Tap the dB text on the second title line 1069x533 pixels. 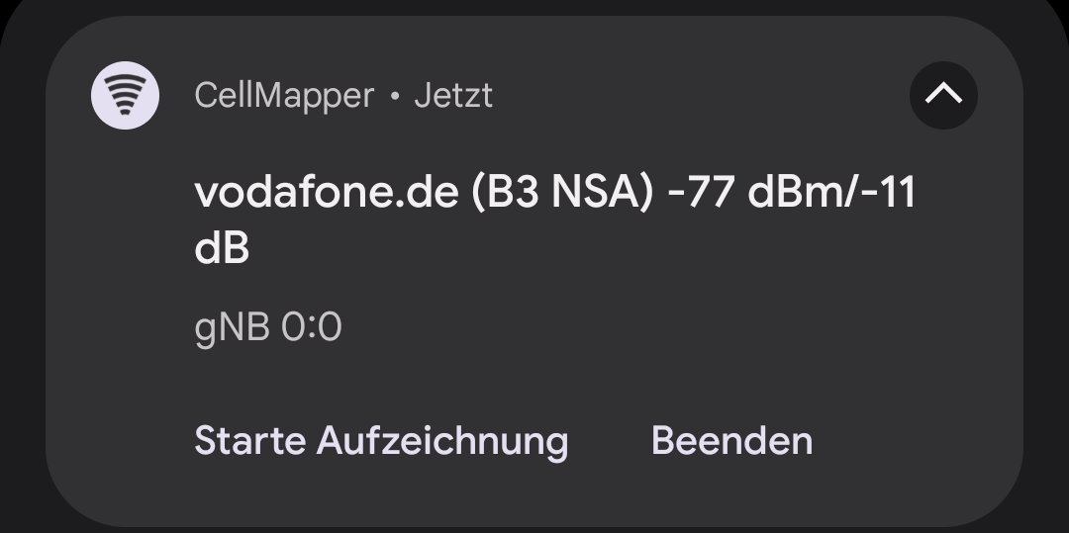coord(222,248)
